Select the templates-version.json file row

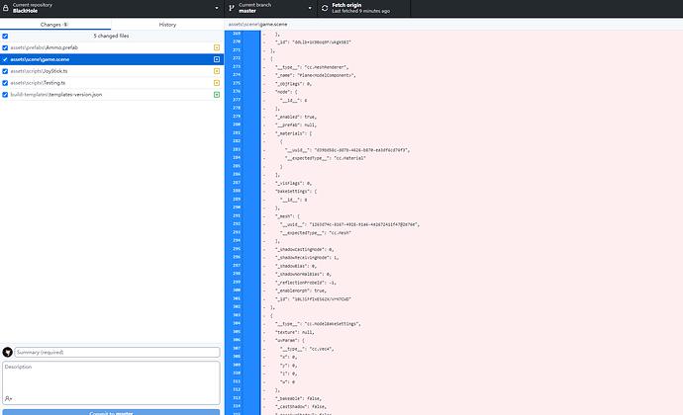tap(112, 95)
